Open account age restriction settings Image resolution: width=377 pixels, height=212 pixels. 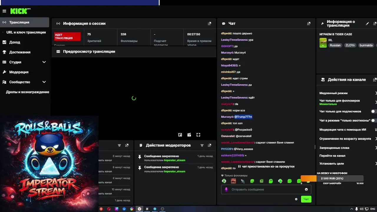pyautogui.click(x=376, y=139)
